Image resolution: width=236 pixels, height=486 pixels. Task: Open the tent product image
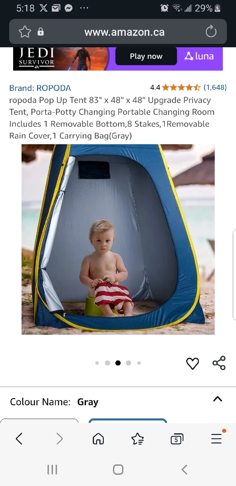coord(118,239)
